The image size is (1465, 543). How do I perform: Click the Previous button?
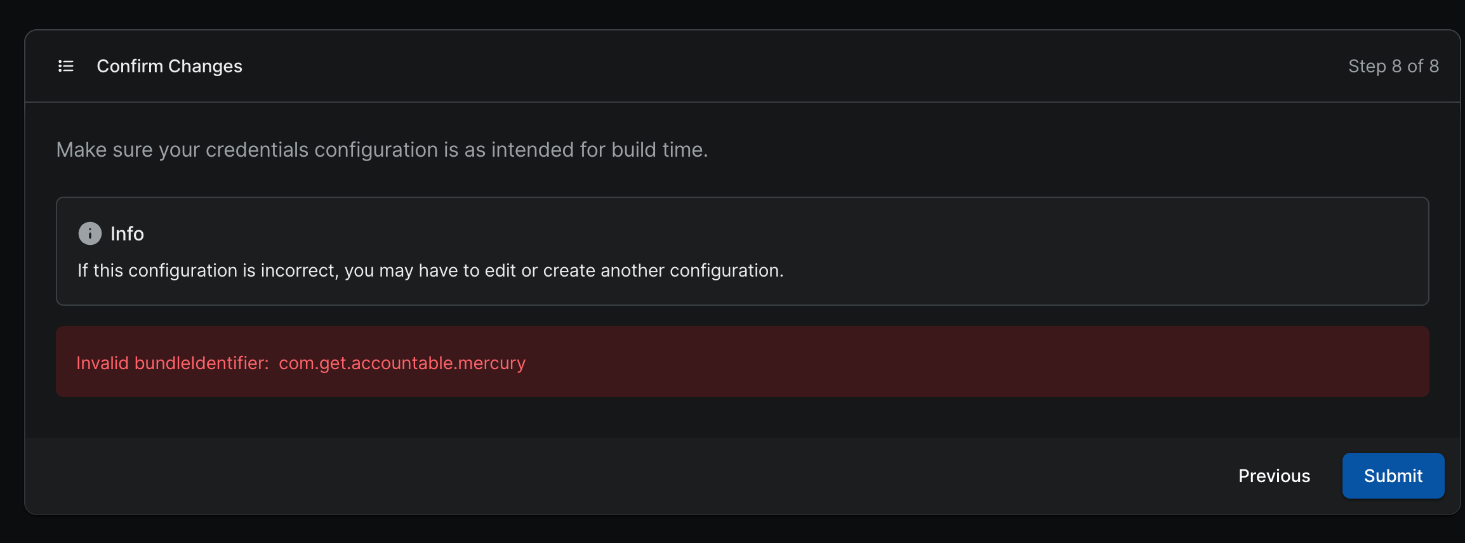(x=1273, y=475)
